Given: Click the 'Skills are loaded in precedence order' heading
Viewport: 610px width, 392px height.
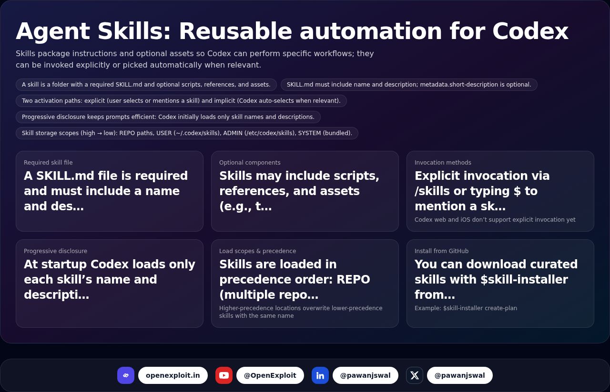Looking at the screenshot, I should click(295, 279).
